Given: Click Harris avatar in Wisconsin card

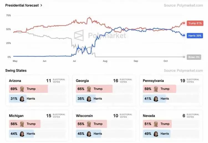Looking at the screenshot, I should click(89, 134).
